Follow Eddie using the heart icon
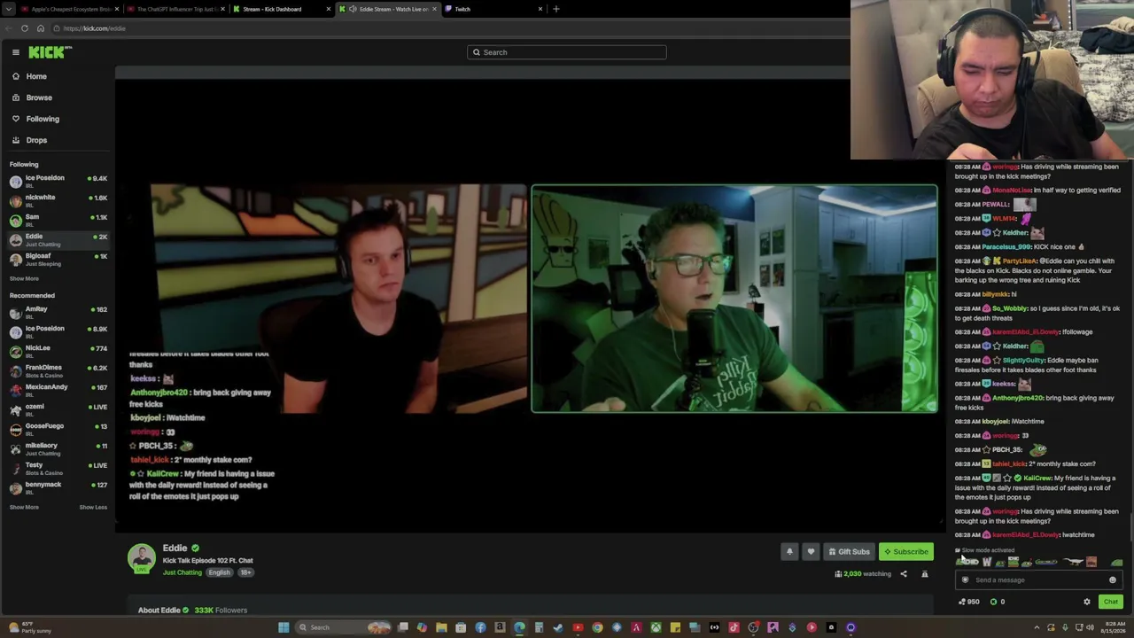Image resolution: width=1134 pixels, height=638 pixels. [811, 551]
